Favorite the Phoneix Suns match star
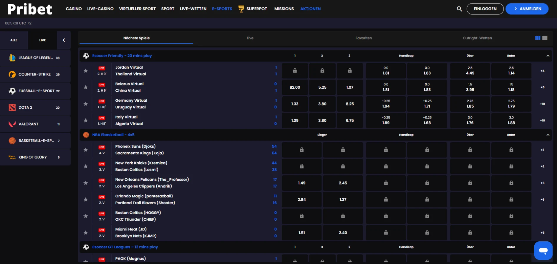This screenshot has height=264, width=557. tap(86, 150)
